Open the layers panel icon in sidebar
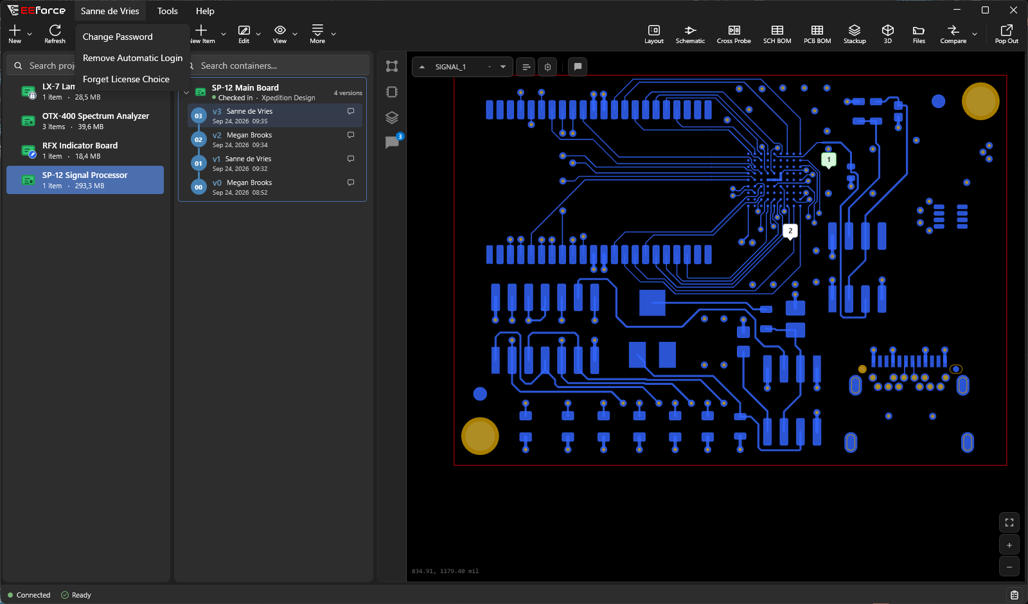 pyautogui.click(x=392, y=118)
